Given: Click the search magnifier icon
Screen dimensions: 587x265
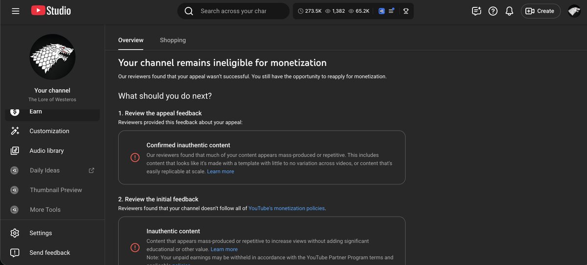Looking at the screenshot, I should pyautogui.click(x=189, y=11).
